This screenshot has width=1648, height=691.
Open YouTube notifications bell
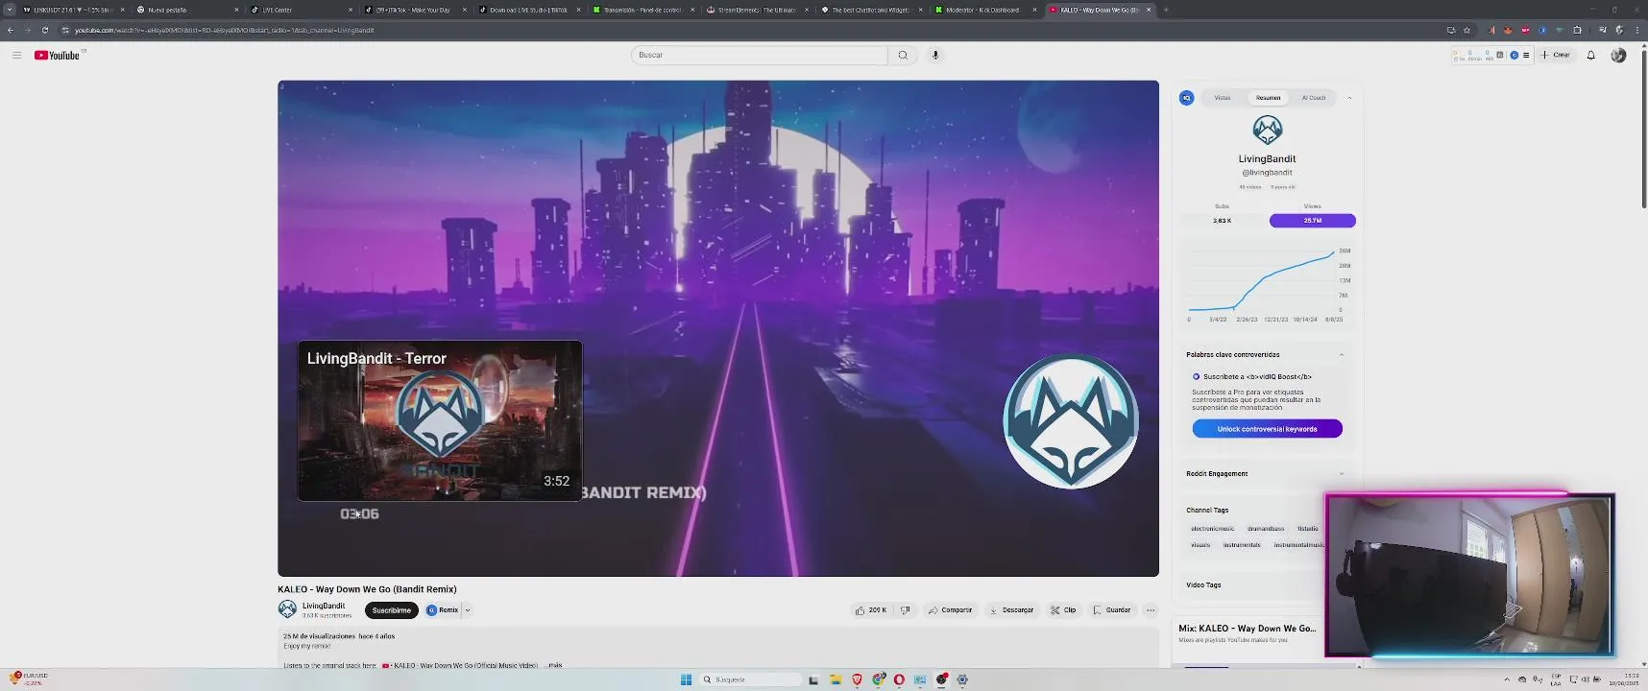[1590, 55]
